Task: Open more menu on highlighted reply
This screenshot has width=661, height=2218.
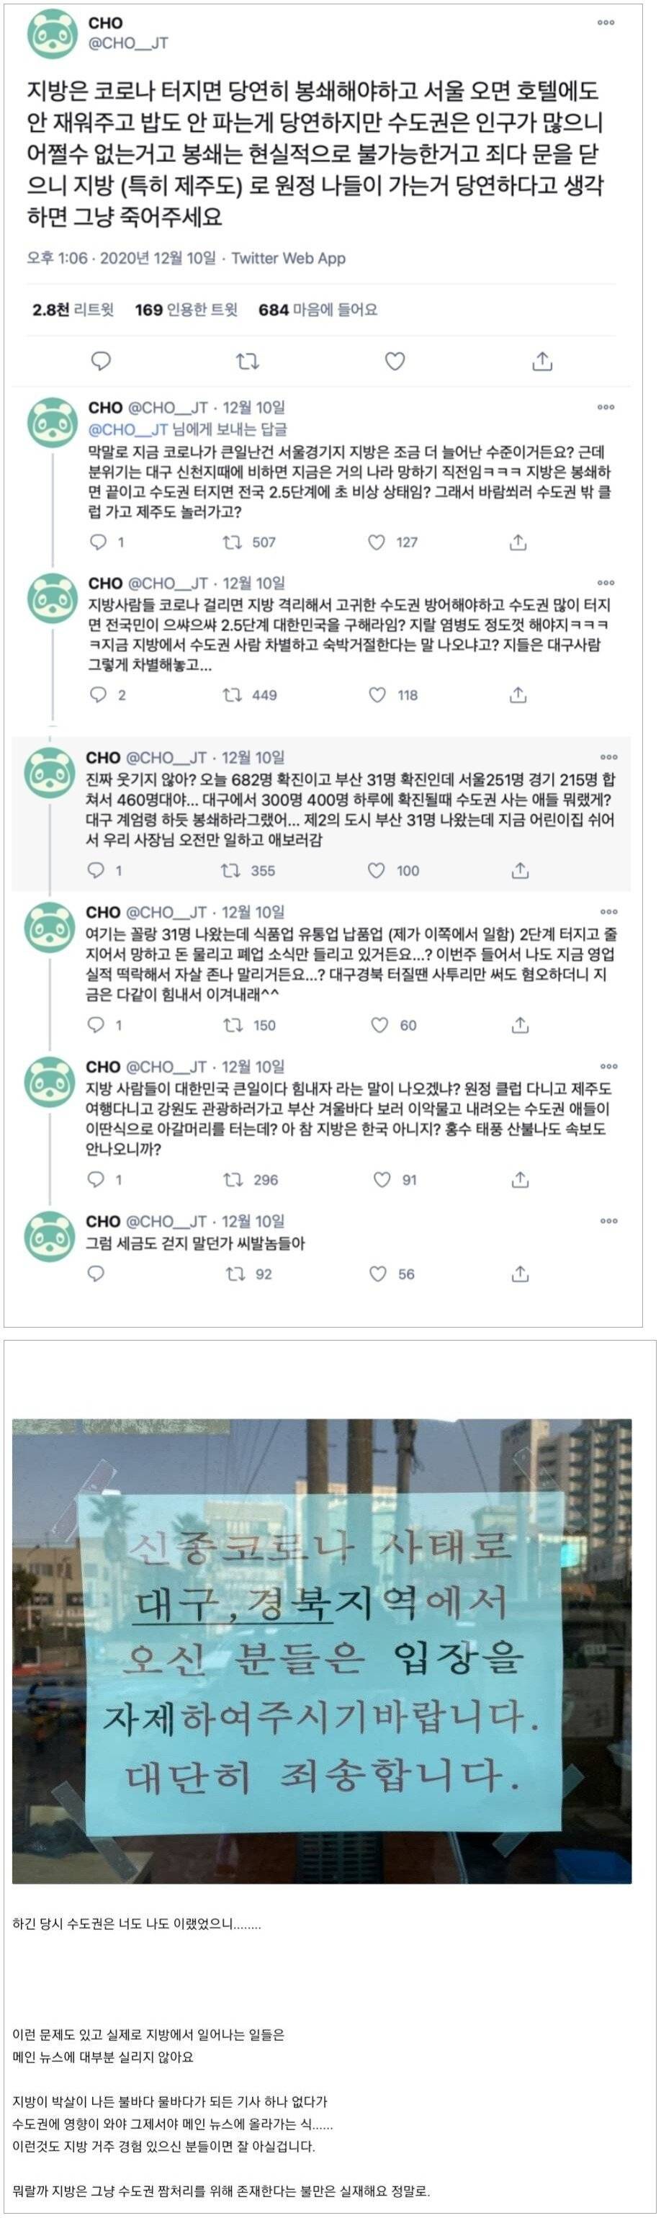Action: [x=608, y=758]
